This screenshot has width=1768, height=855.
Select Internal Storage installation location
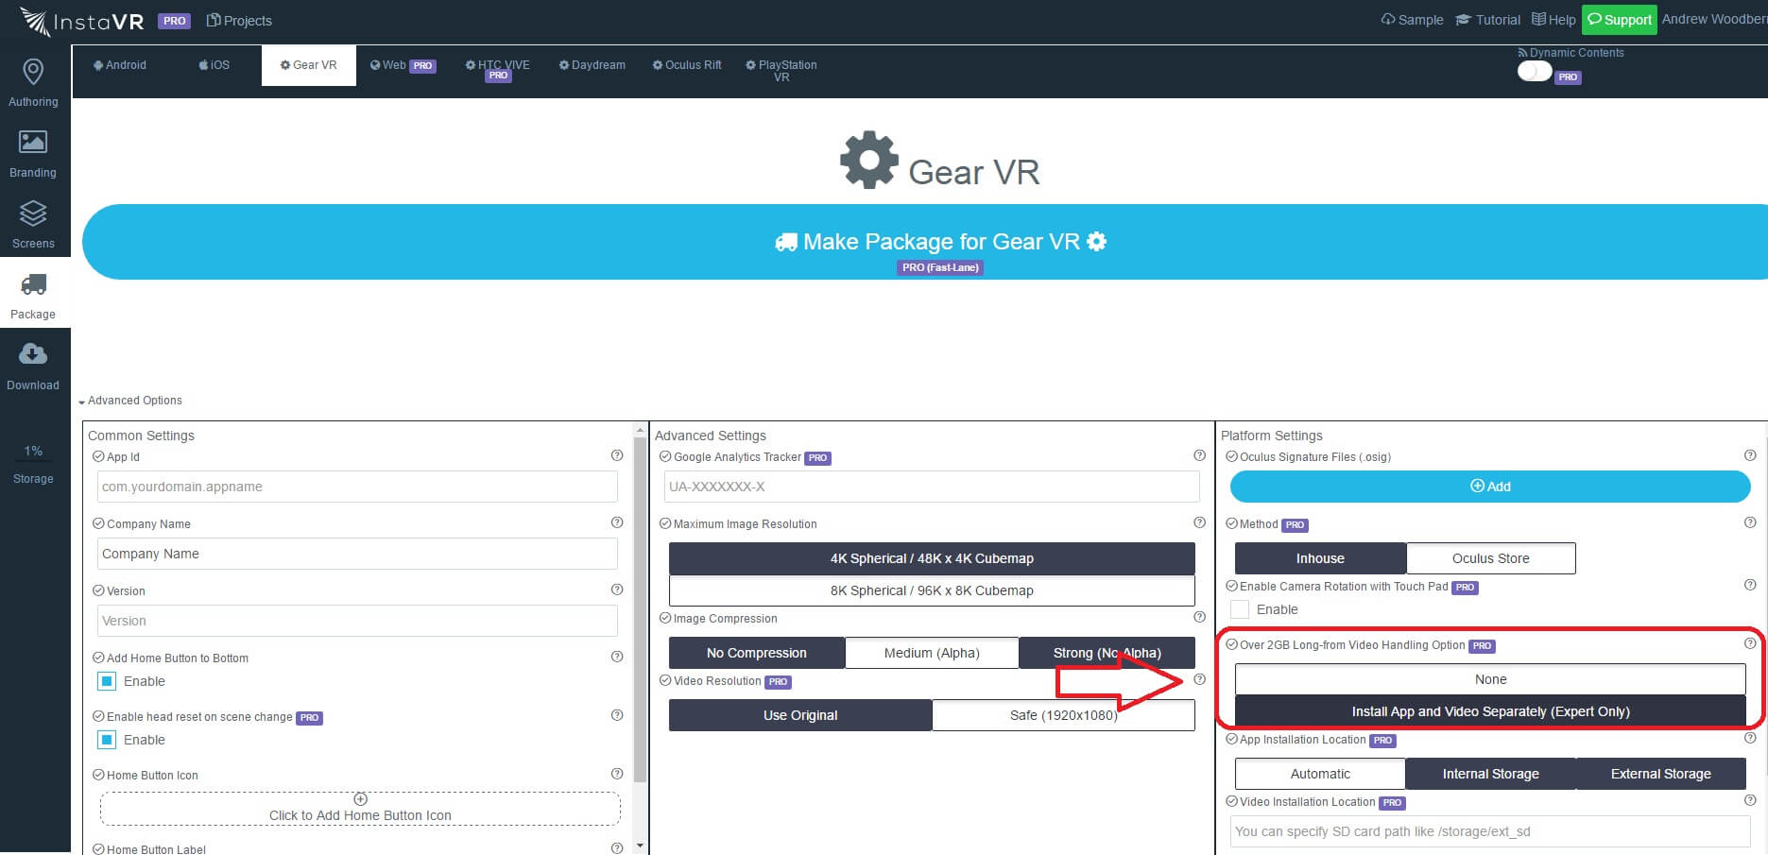click(x=1490, y=774)
